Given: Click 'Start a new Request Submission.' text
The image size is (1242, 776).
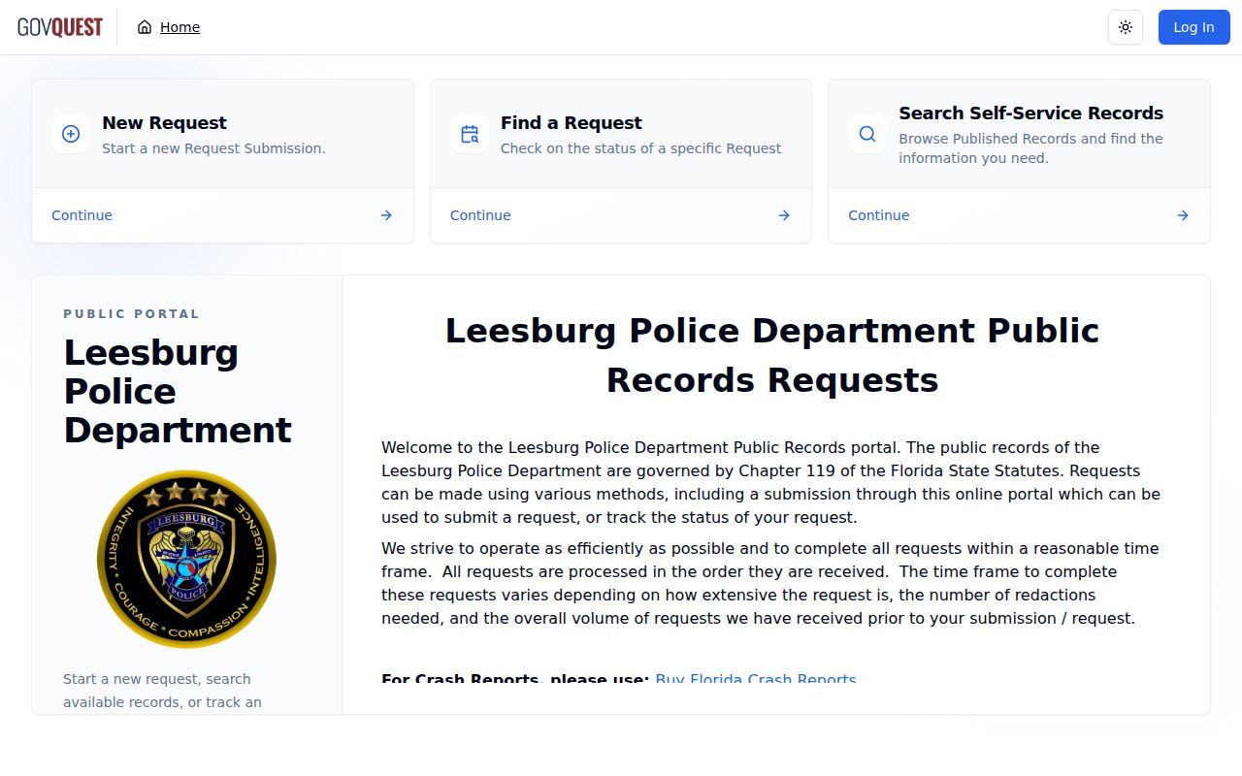Looking at the screenshot, I should pos(213,148).
